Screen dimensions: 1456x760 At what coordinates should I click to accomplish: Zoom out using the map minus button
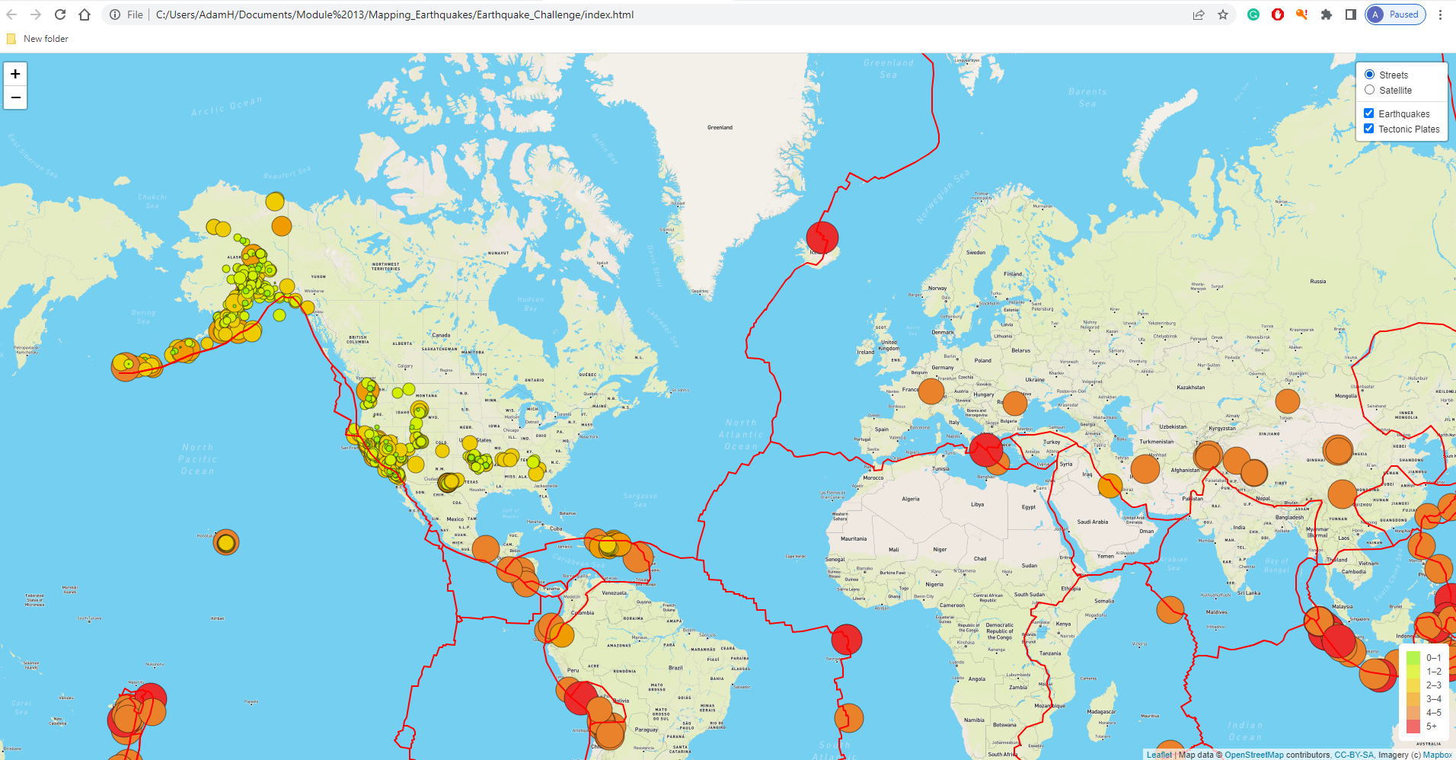click(x=14, y=97)
